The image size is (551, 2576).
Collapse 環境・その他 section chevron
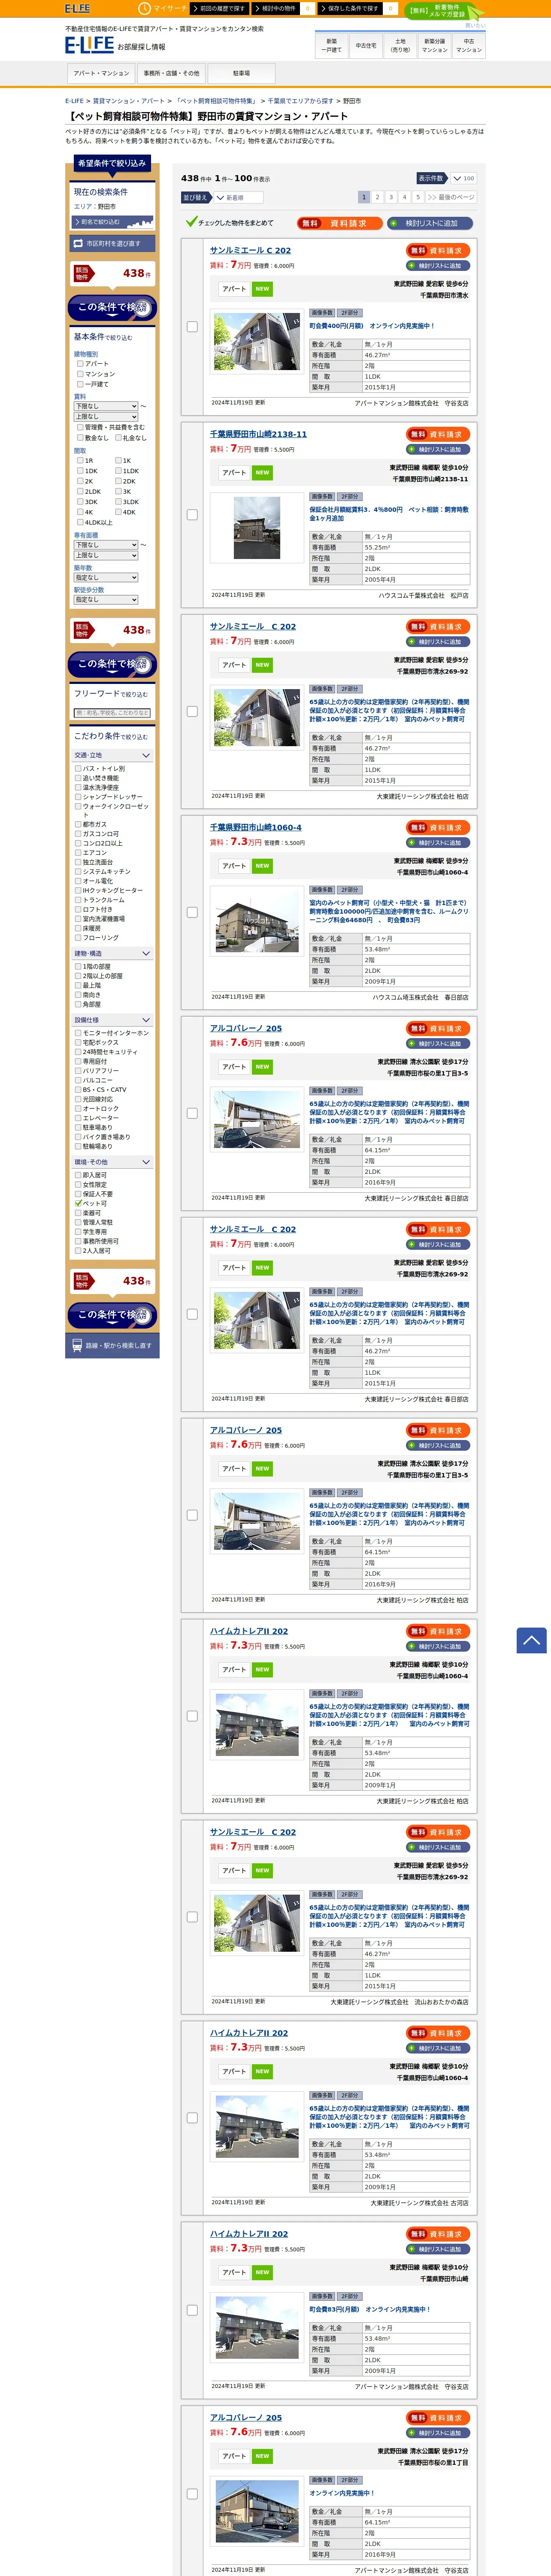pos(146,1162)
